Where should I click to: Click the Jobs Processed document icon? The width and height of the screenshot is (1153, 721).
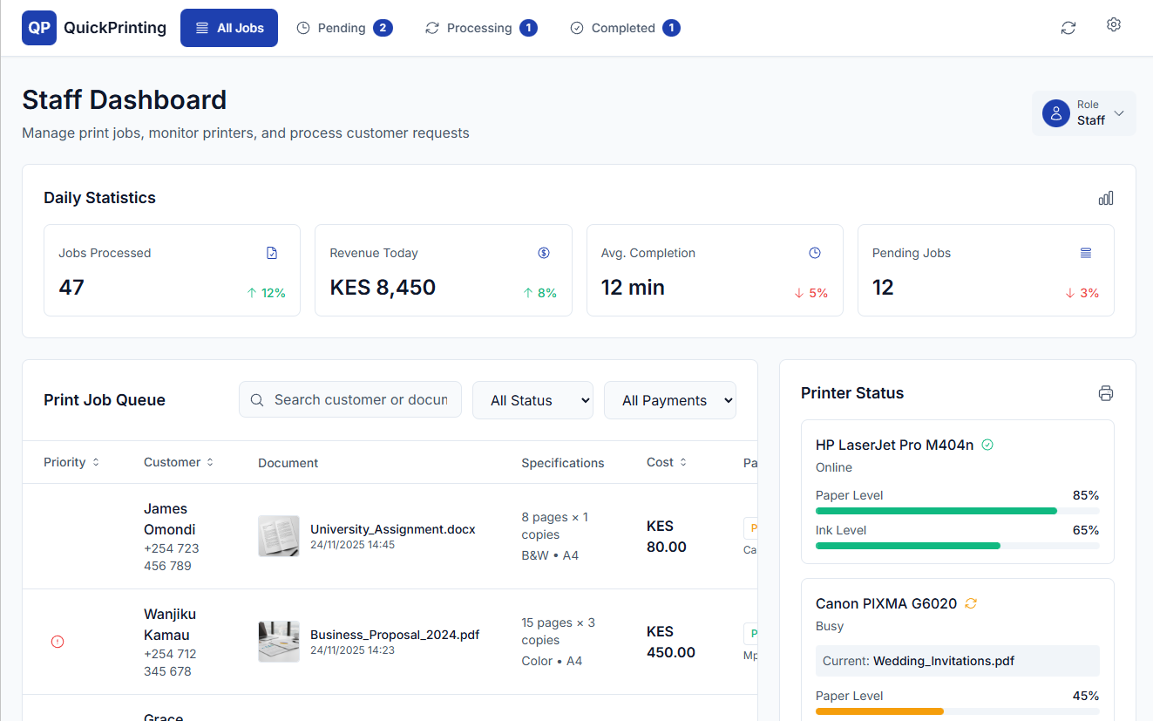coord(272,253)
